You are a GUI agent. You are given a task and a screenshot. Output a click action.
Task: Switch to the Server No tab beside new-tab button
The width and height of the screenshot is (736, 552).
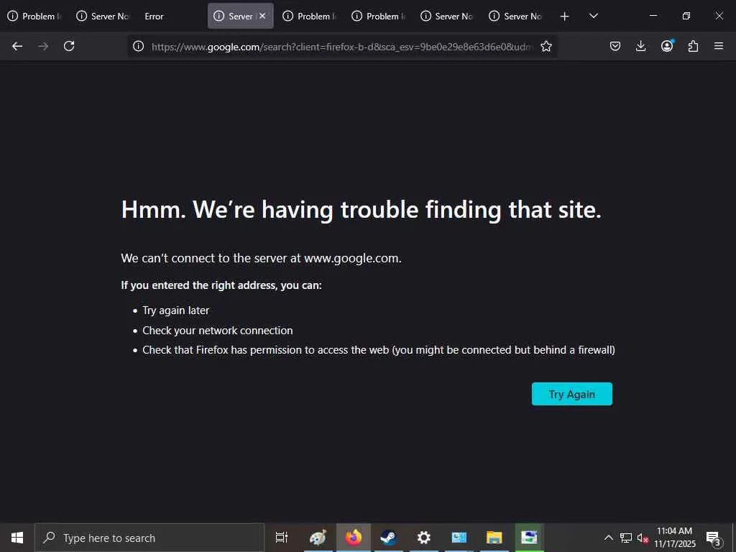[515, 16]
